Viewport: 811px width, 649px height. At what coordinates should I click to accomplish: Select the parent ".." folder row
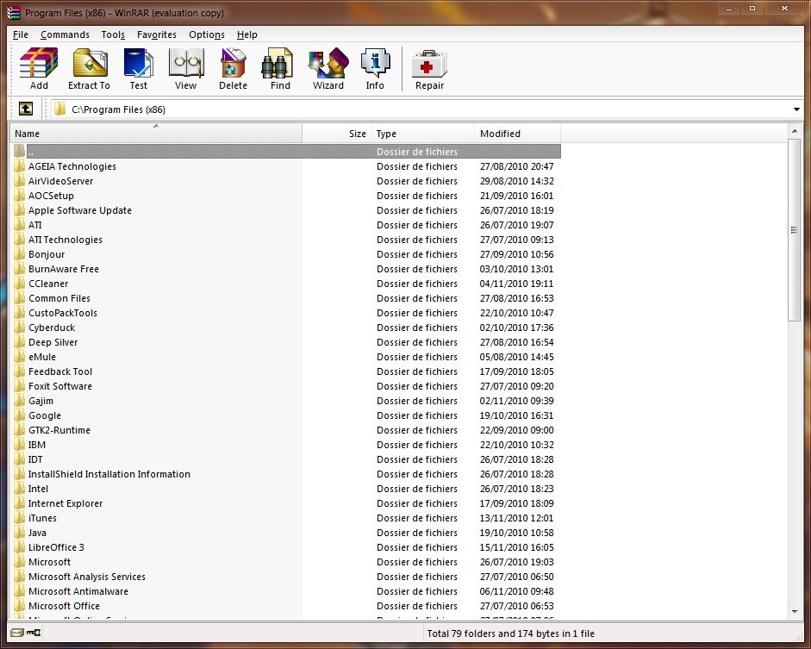click(287, 152)
